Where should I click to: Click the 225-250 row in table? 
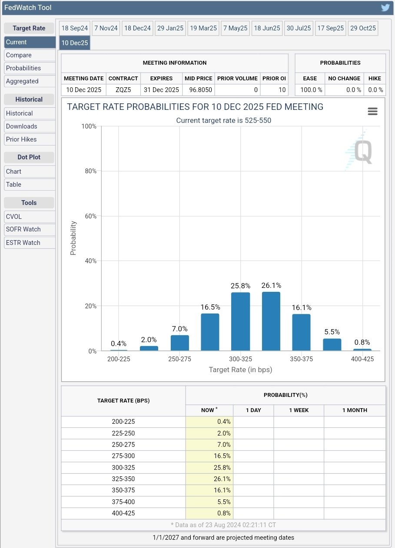tap(223, 433)
